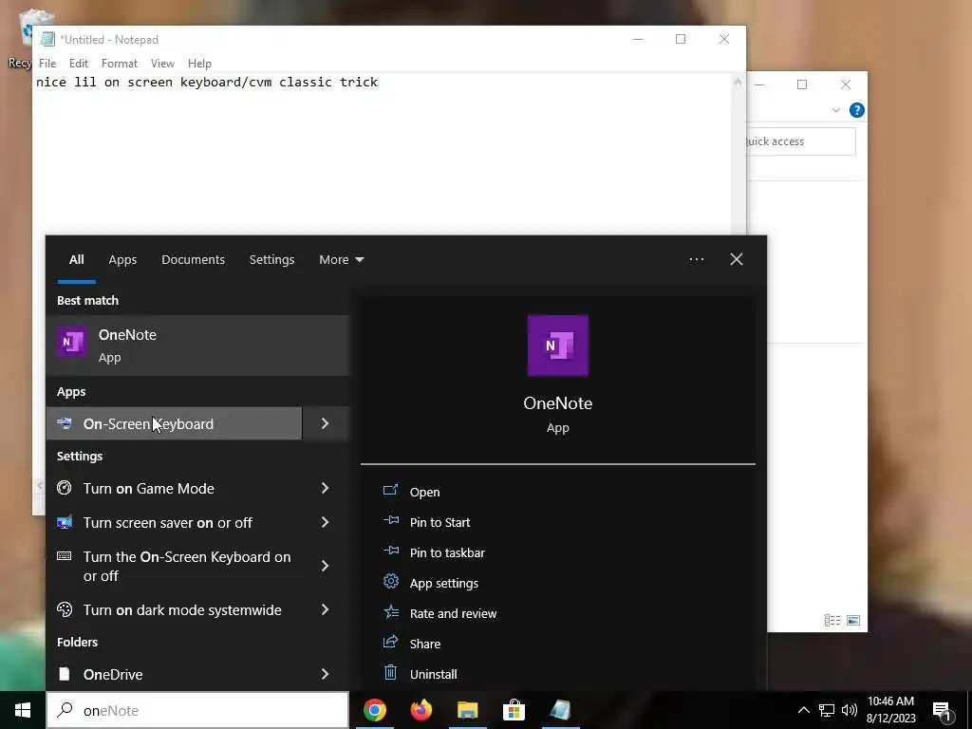Open Notepad View menu
Image resolution: width=972 pixels, height=729 pixels.
pos(162,64)
